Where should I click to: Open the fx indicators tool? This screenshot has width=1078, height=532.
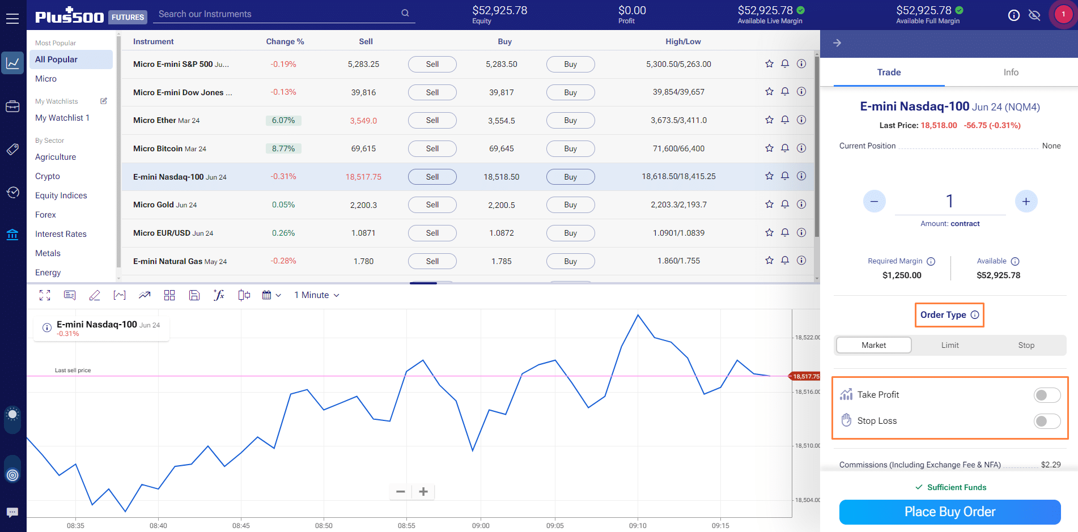click(219, 295)
